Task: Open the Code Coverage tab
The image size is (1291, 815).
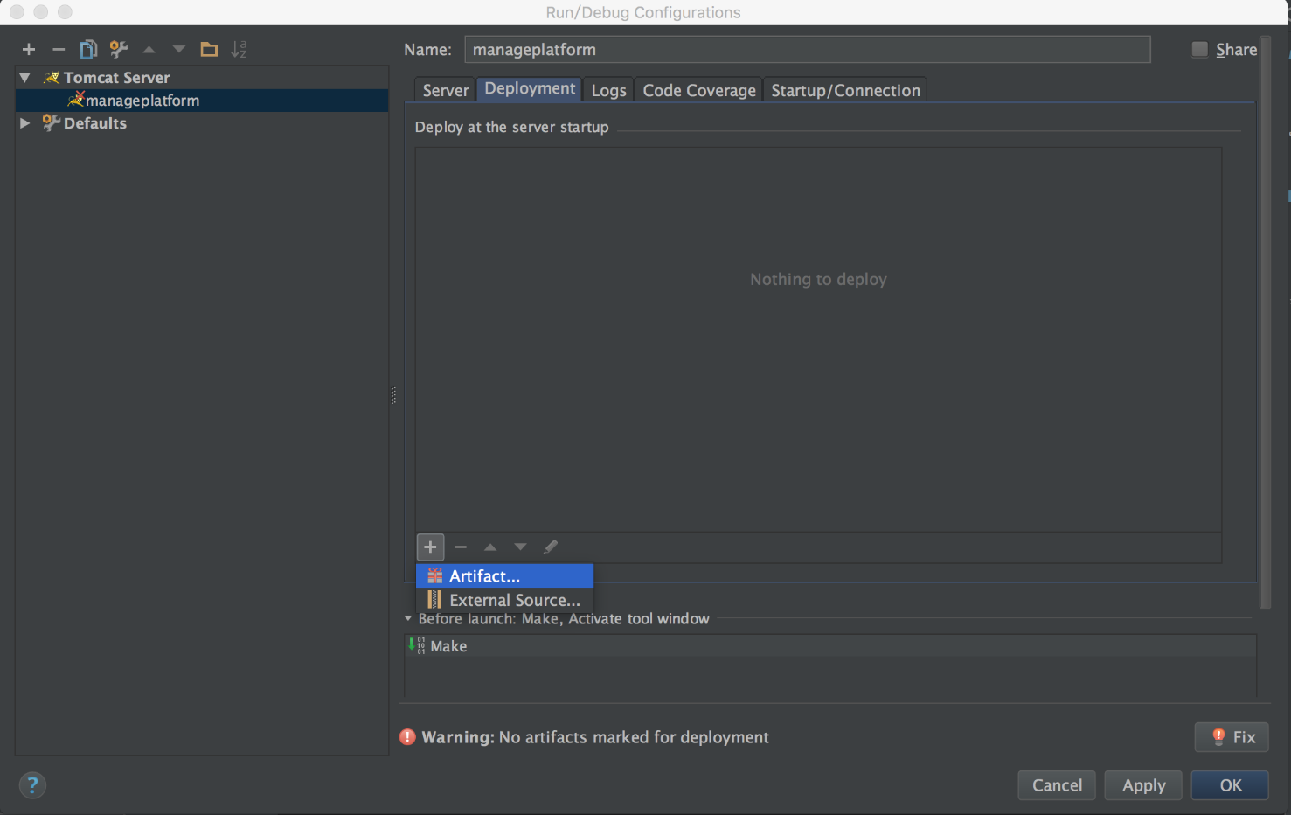Action: [699, 90]
